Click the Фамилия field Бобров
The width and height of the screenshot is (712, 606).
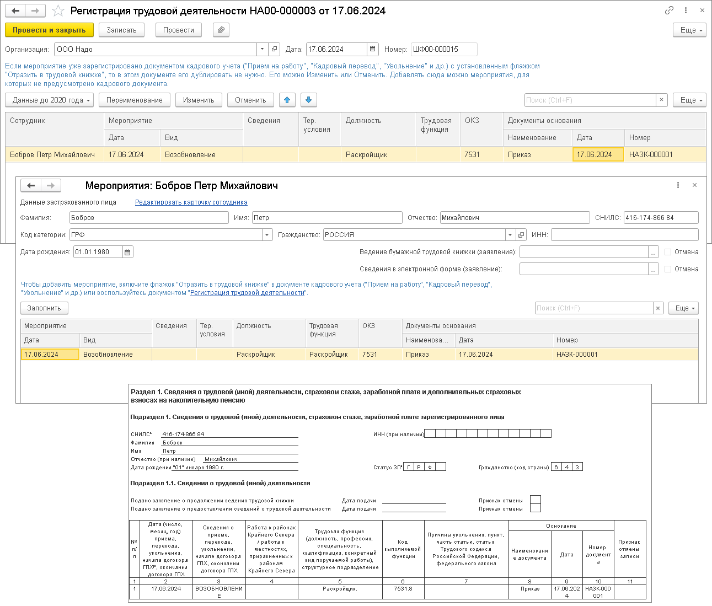click(x=149, y=218)
